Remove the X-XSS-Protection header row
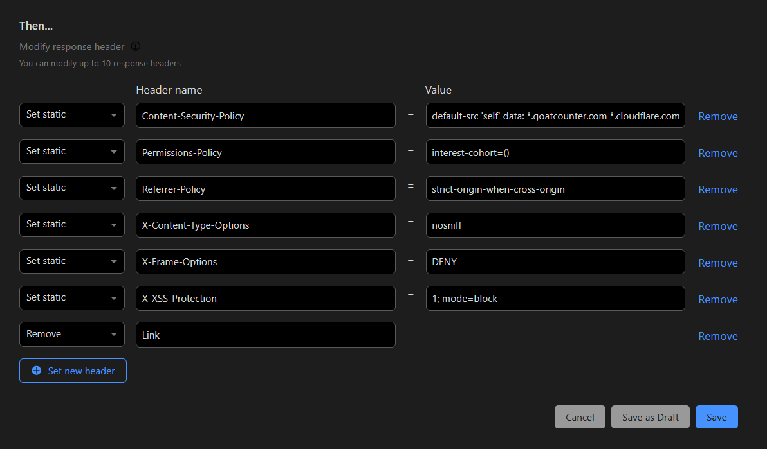 click(x=717, y=299)
